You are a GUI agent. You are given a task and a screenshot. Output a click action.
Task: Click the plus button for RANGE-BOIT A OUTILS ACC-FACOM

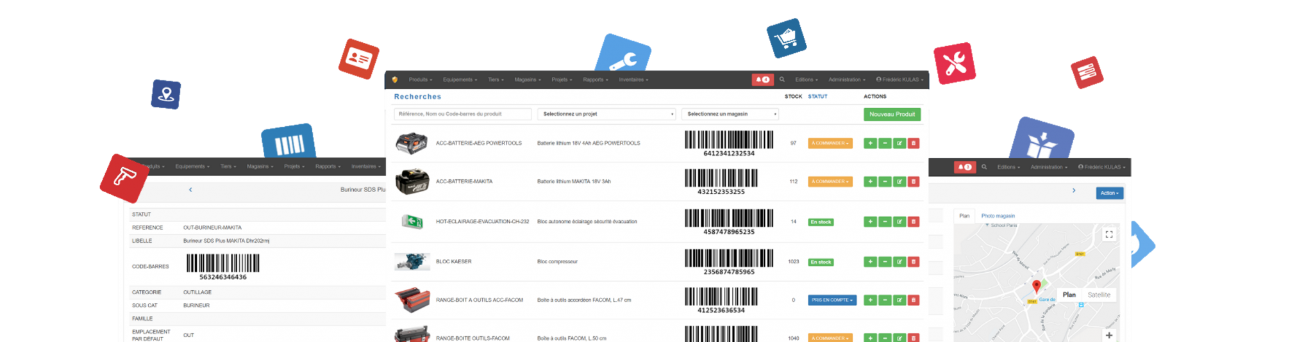870,300
